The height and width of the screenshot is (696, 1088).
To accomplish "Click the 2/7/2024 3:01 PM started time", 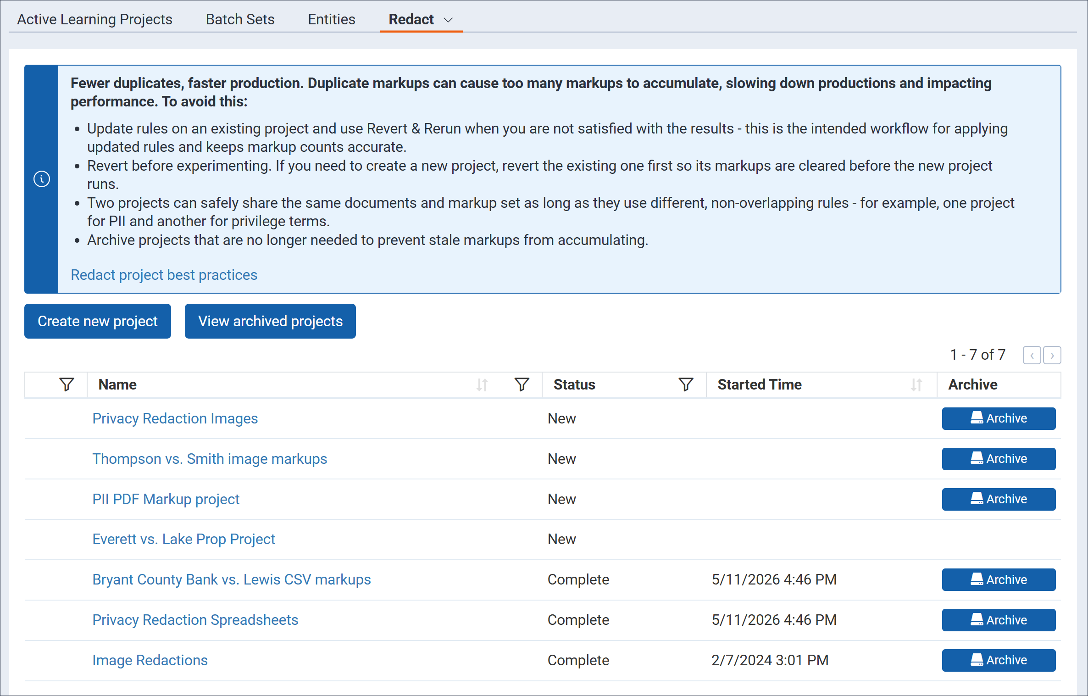I will click(770, 660).
